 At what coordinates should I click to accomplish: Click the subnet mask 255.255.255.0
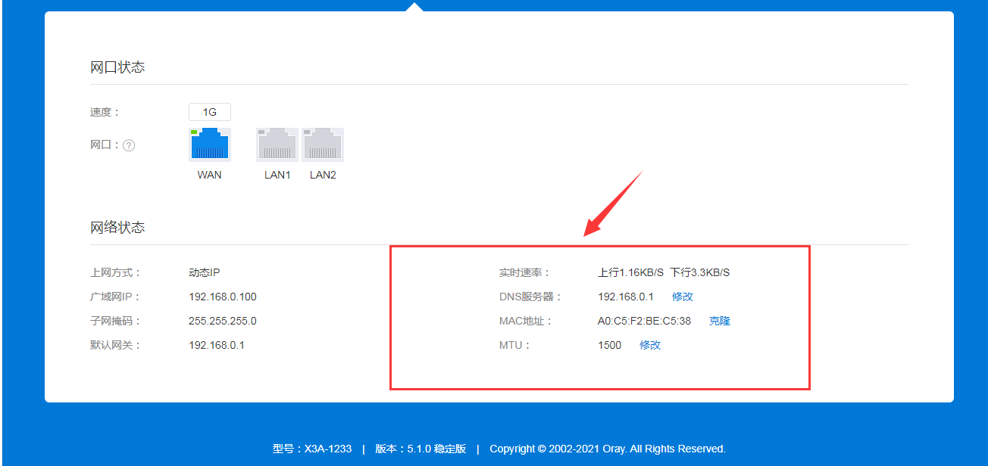click(222, 321)
